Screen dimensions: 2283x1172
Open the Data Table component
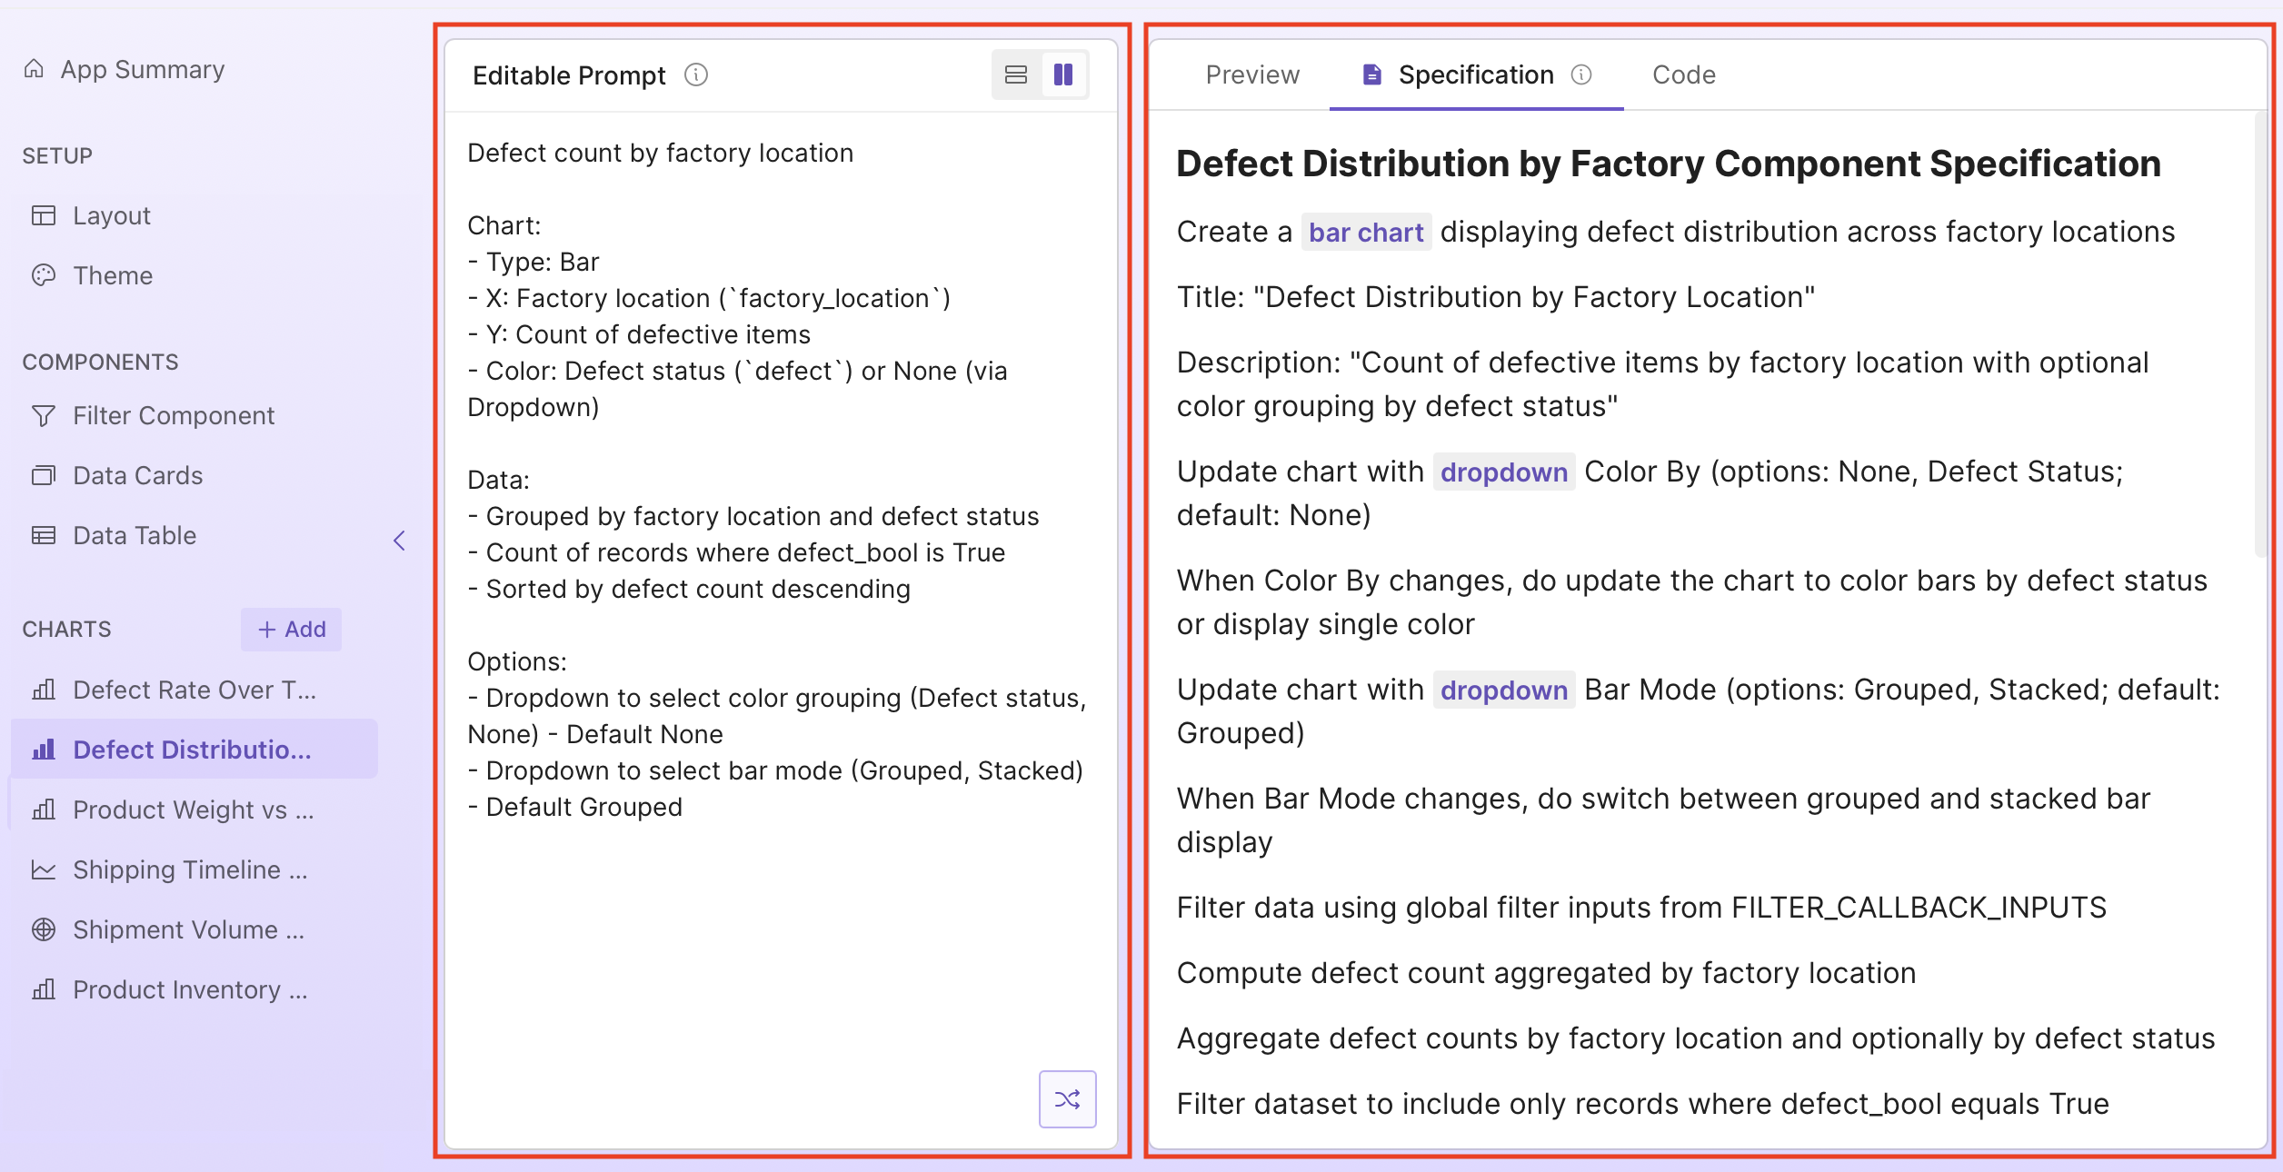(x=133, y=535)
